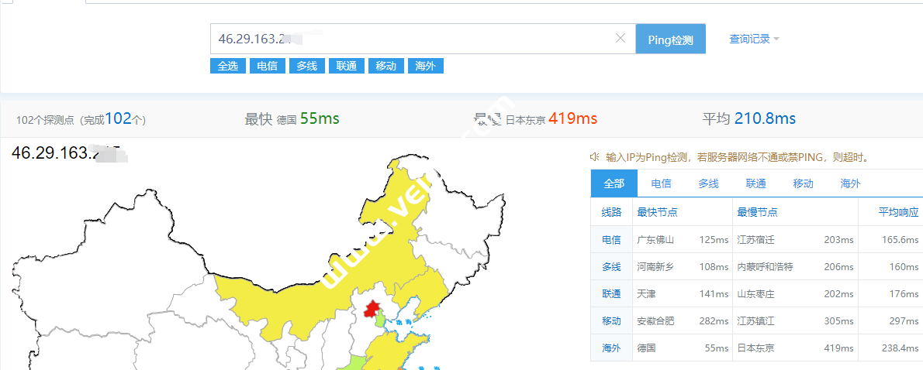Click the 最慢节点 column header
The image size is (923, 370).
pos(757,212)
